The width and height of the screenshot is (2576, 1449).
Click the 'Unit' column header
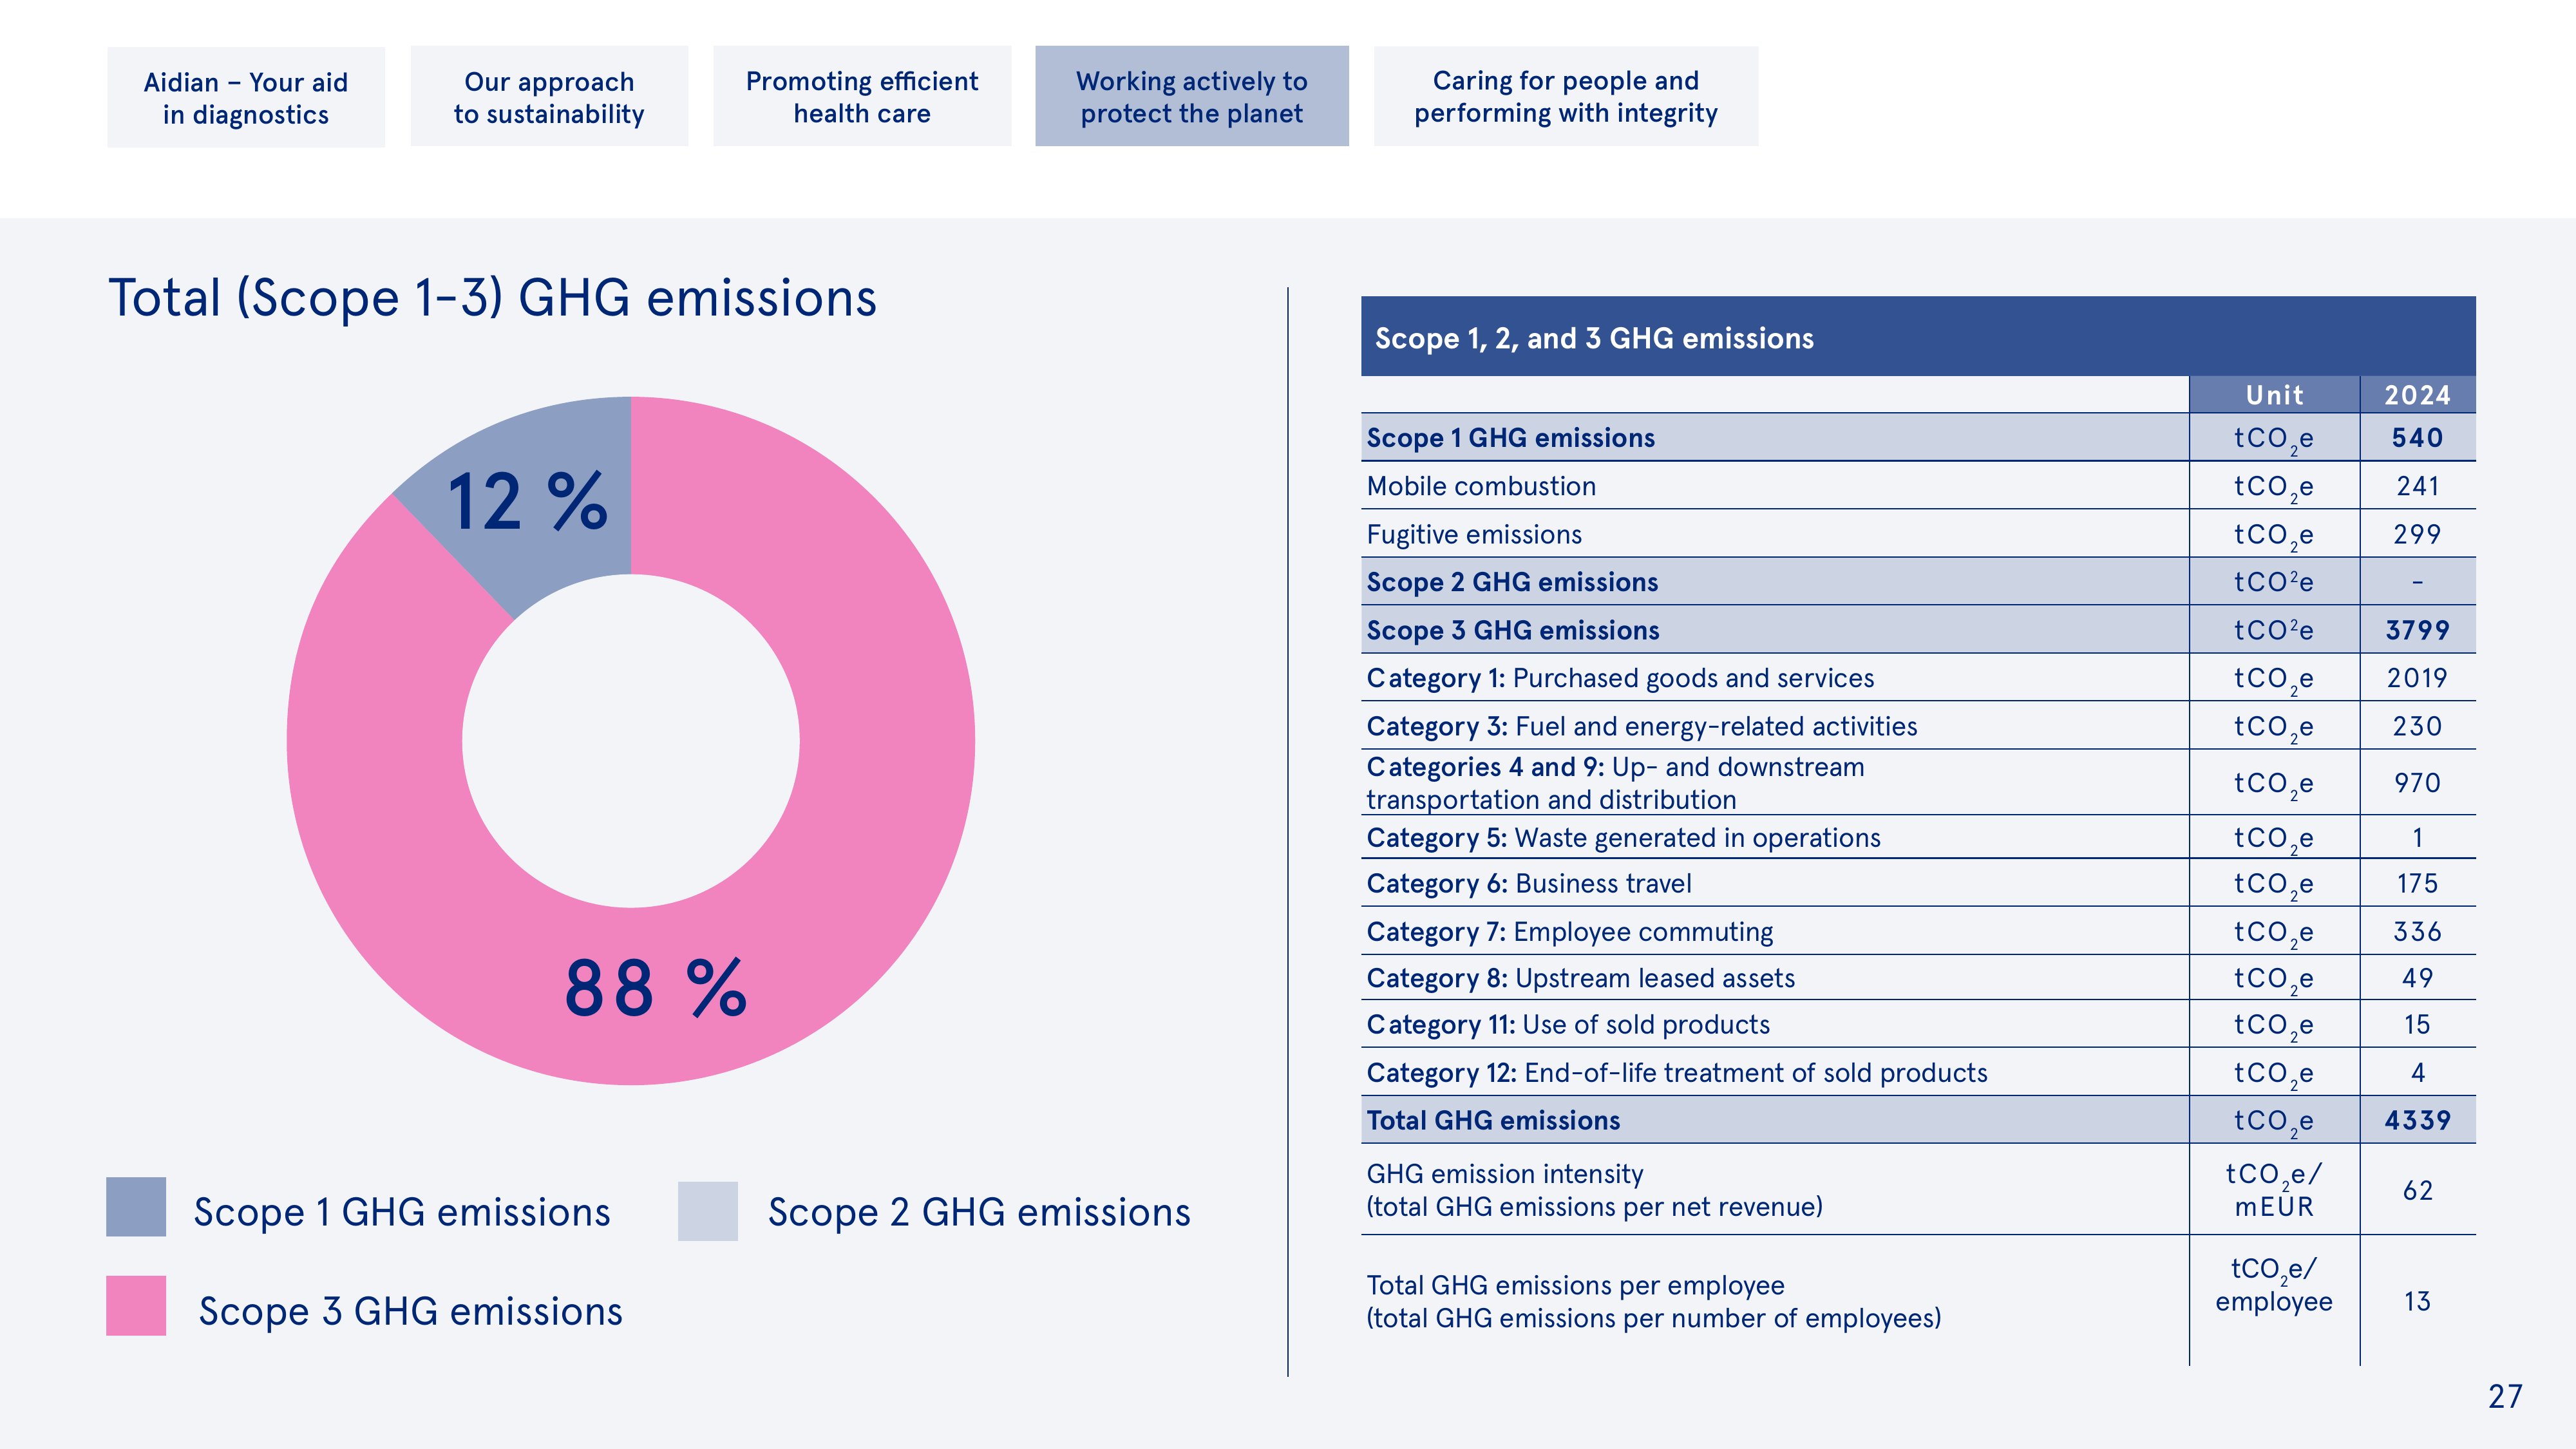2274,395
